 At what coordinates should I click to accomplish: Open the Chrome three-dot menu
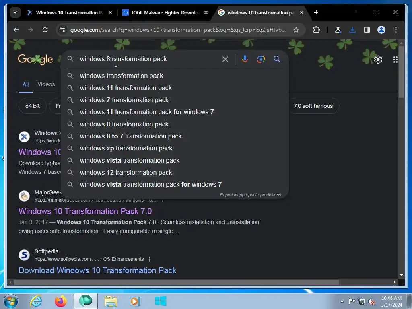(396, 30)
